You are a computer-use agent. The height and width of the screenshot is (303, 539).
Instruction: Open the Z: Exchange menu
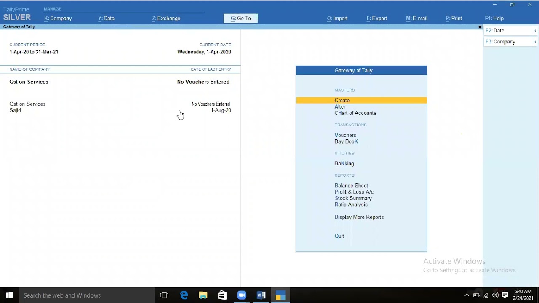[x=166, y=19]
